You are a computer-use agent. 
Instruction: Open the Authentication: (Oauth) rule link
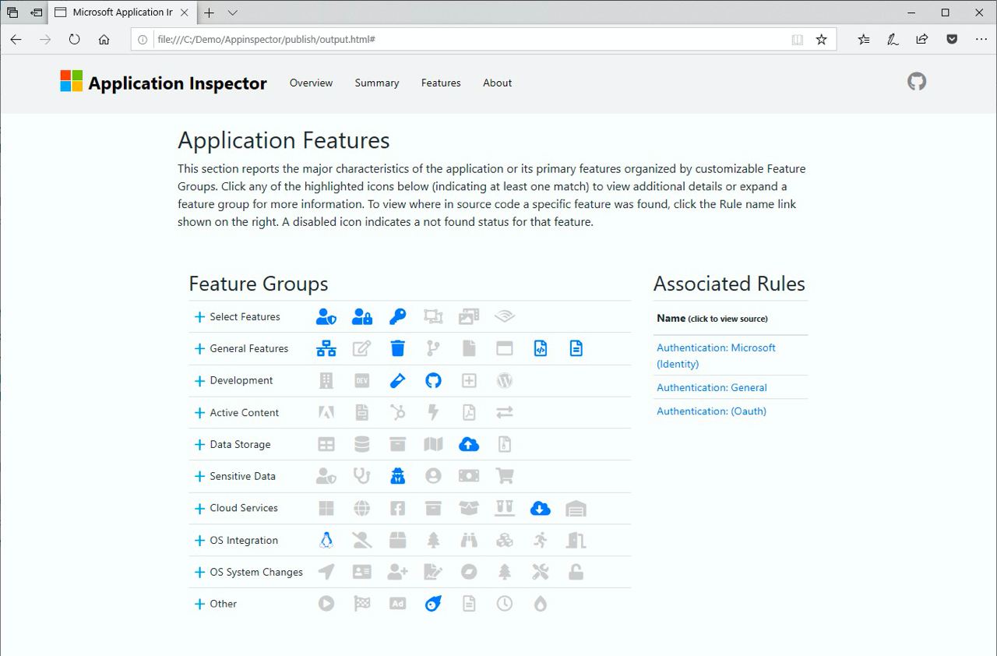coord(711,411)
